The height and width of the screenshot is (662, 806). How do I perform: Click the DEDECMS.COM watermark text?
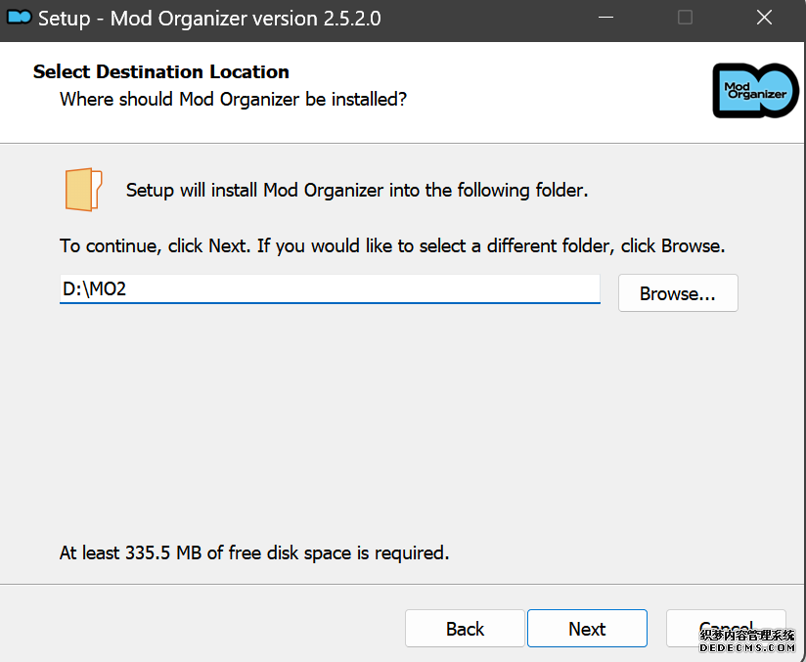pyautogui.click(x=747, y=647)
